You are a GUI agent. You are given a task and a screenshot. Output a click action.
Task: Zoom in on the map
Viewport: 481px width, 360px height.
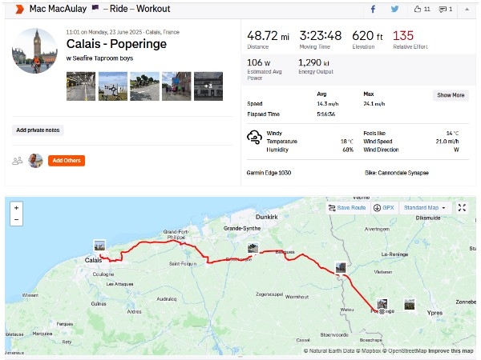point(17,207)
